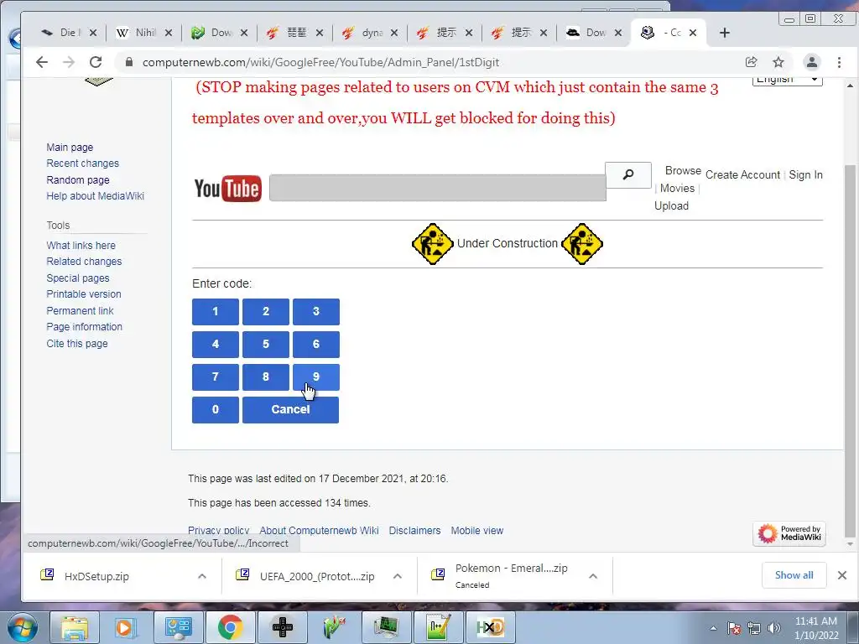The width and height of the screenshot is (859, 644).
Task: Click the YouTube logo
Action: pos(228,189)
